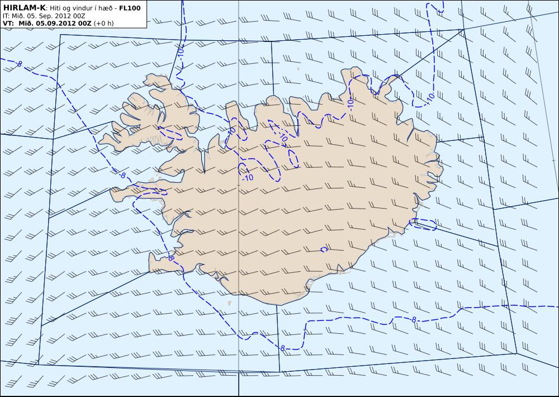
Task: Select the elongated dashed contour loop on the southeast coast
Action: point(423,224)
